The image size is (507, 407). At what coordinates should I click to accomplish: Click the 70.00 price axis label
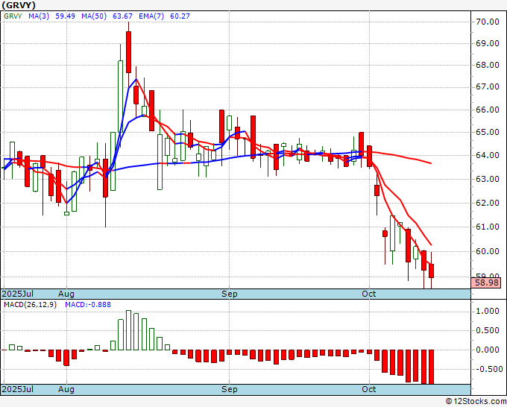[488, 22]
